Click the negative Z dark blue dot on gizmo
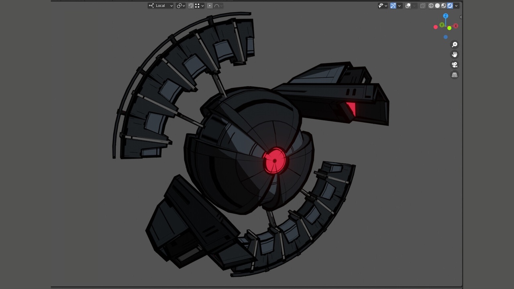 [x=446, y=37]
